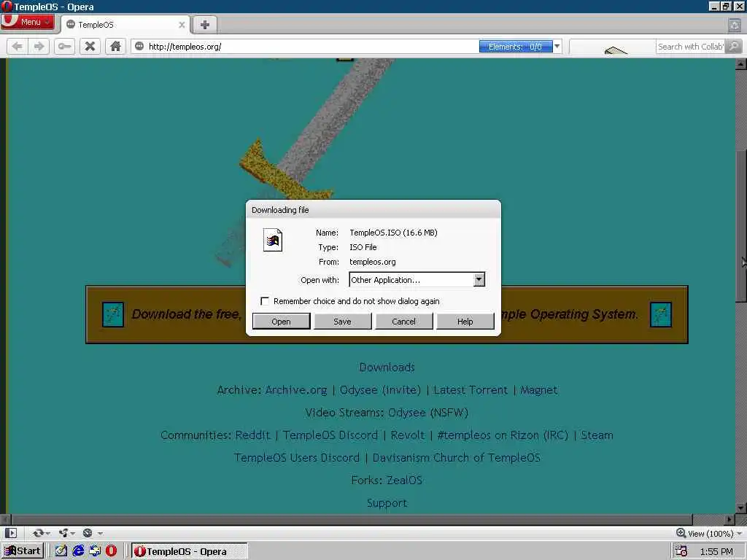Focus the Search with Collab field
The width and height of the screenshot is (747, 560).
(690, 46)
